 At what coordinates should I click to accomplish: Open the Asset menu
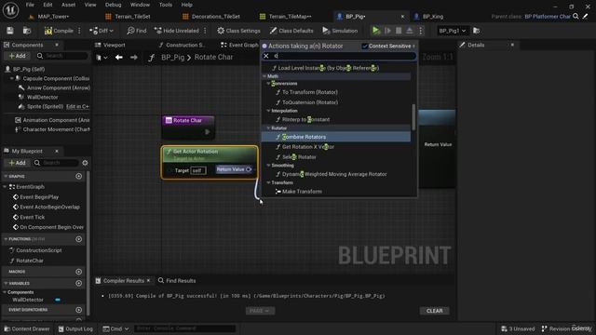click(x=68, y=5)
